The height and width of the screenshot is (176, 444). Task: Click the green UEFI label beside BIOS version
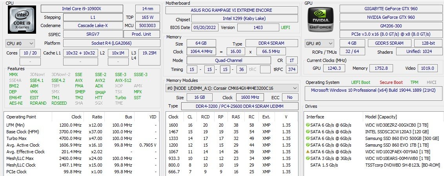coord(286,28)
